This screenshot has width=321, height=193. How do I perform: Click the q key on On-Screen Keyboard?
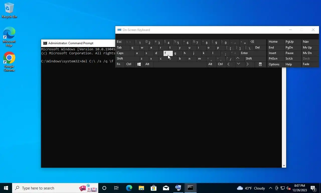135,47
